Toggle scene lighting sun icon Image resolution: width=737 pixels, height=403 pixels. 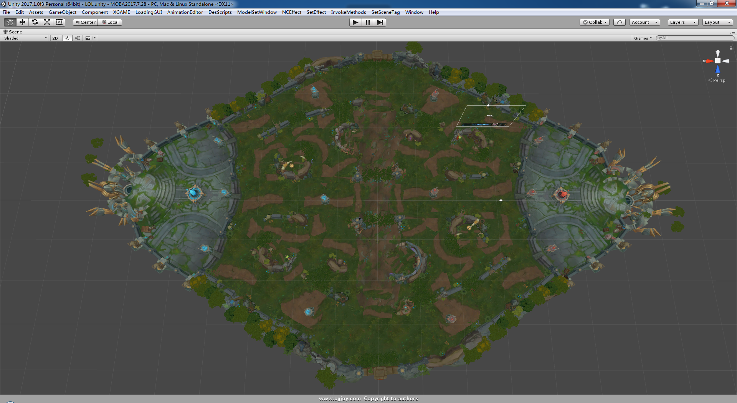coord(67,38)
